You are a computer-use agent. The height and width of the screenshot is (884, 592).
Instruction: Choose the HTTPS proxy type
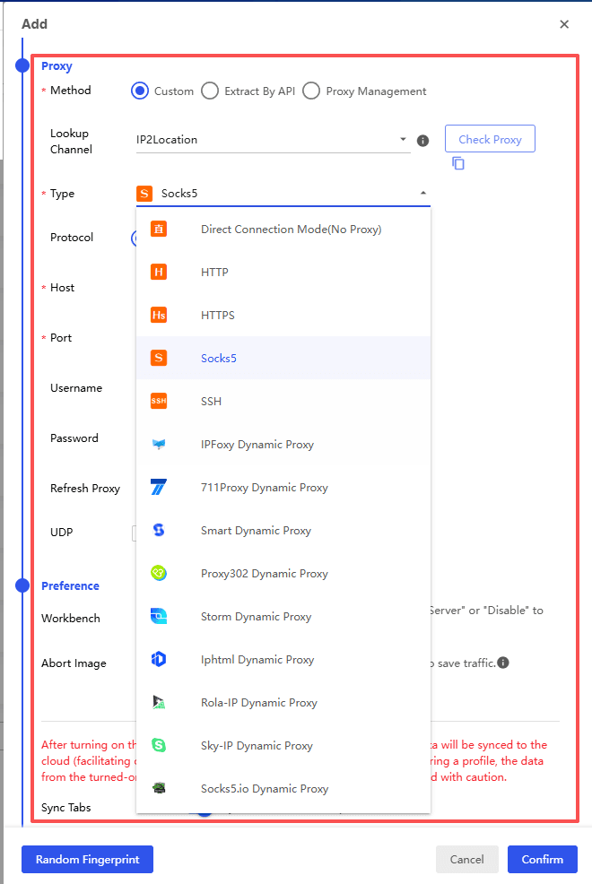coord(283,315)
